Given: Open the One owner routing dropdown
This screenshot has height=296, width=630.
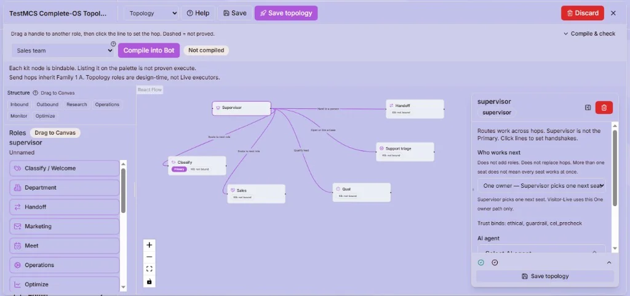Looking at the screenshot, I should (541, 186).
